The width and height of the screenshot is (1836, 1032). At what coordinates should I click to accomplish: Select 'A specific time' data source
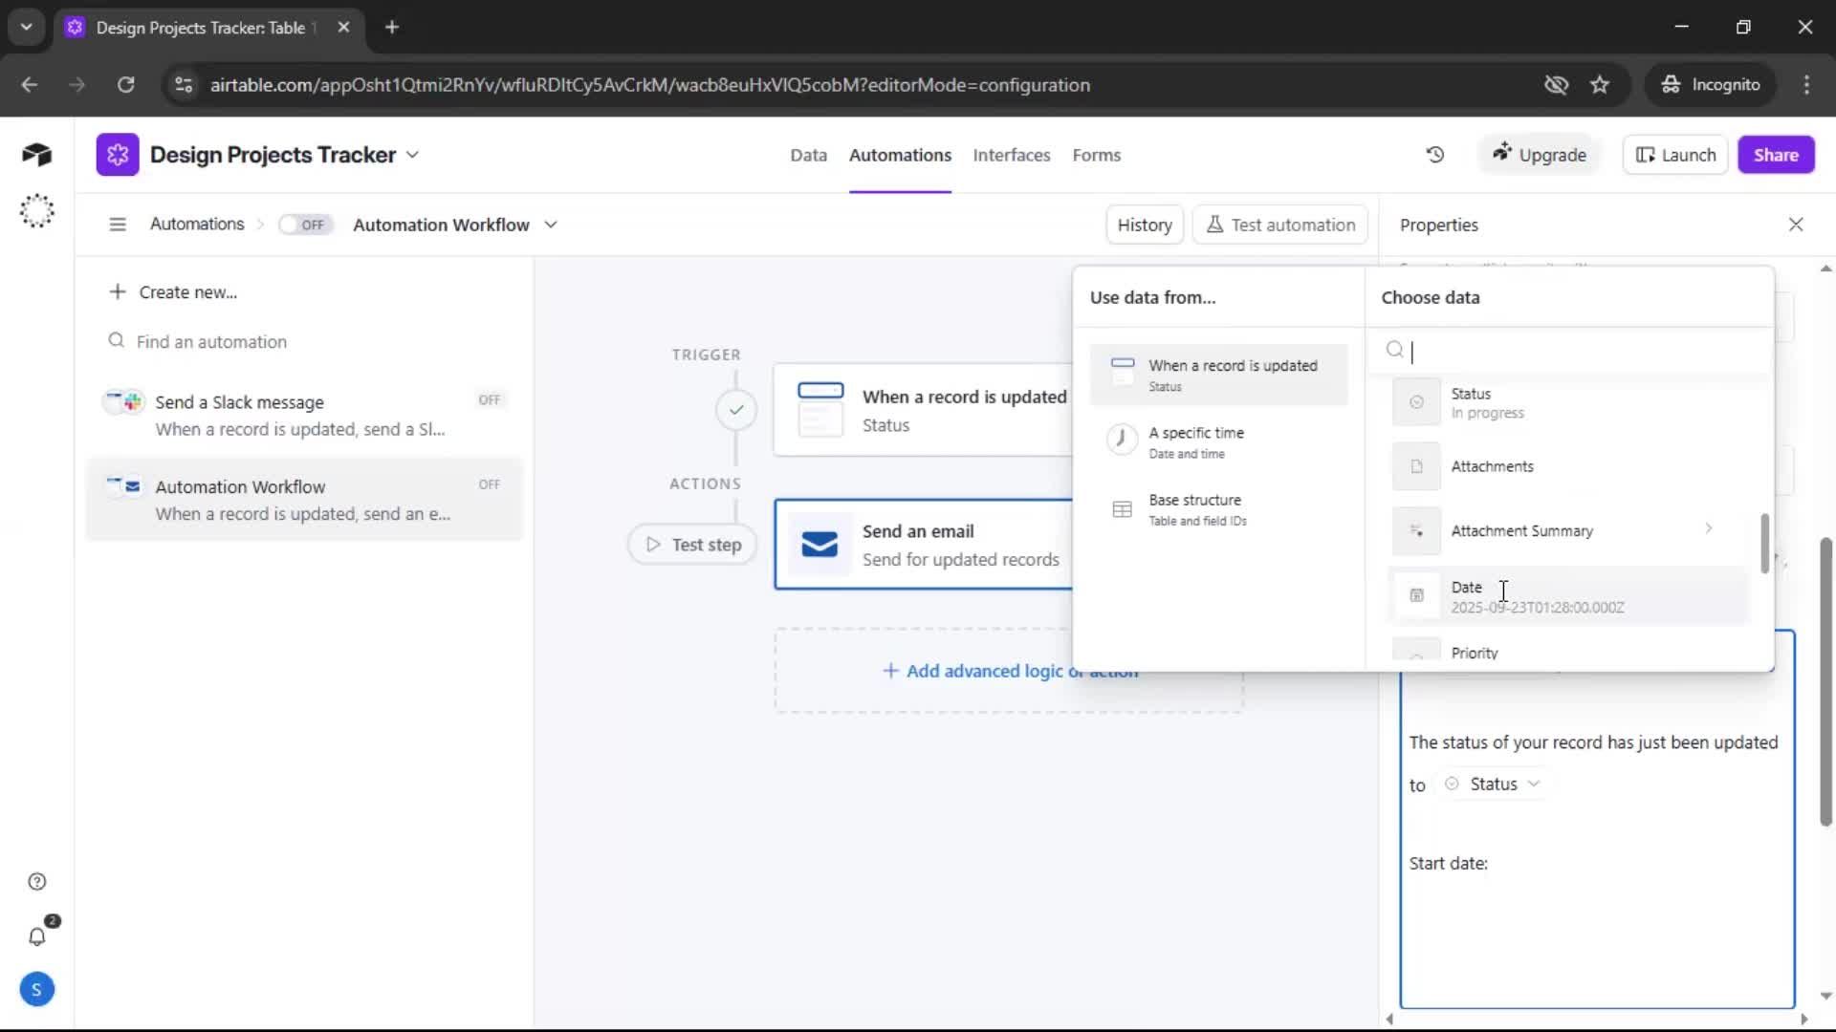[x=1218, y=441]
